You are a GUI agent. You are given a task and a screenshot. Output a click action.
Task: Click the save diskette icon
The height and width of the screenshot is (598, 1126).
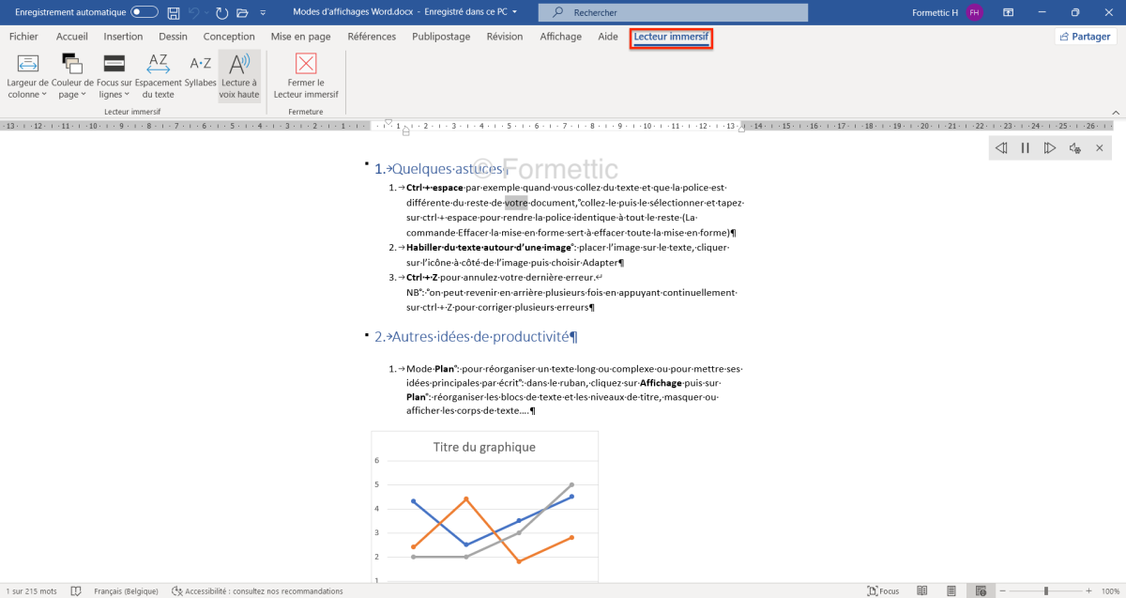pos(174,12)
